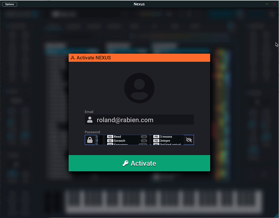279x218 pixels.
Task: Click into the Password input field
Action: [139, 140]
